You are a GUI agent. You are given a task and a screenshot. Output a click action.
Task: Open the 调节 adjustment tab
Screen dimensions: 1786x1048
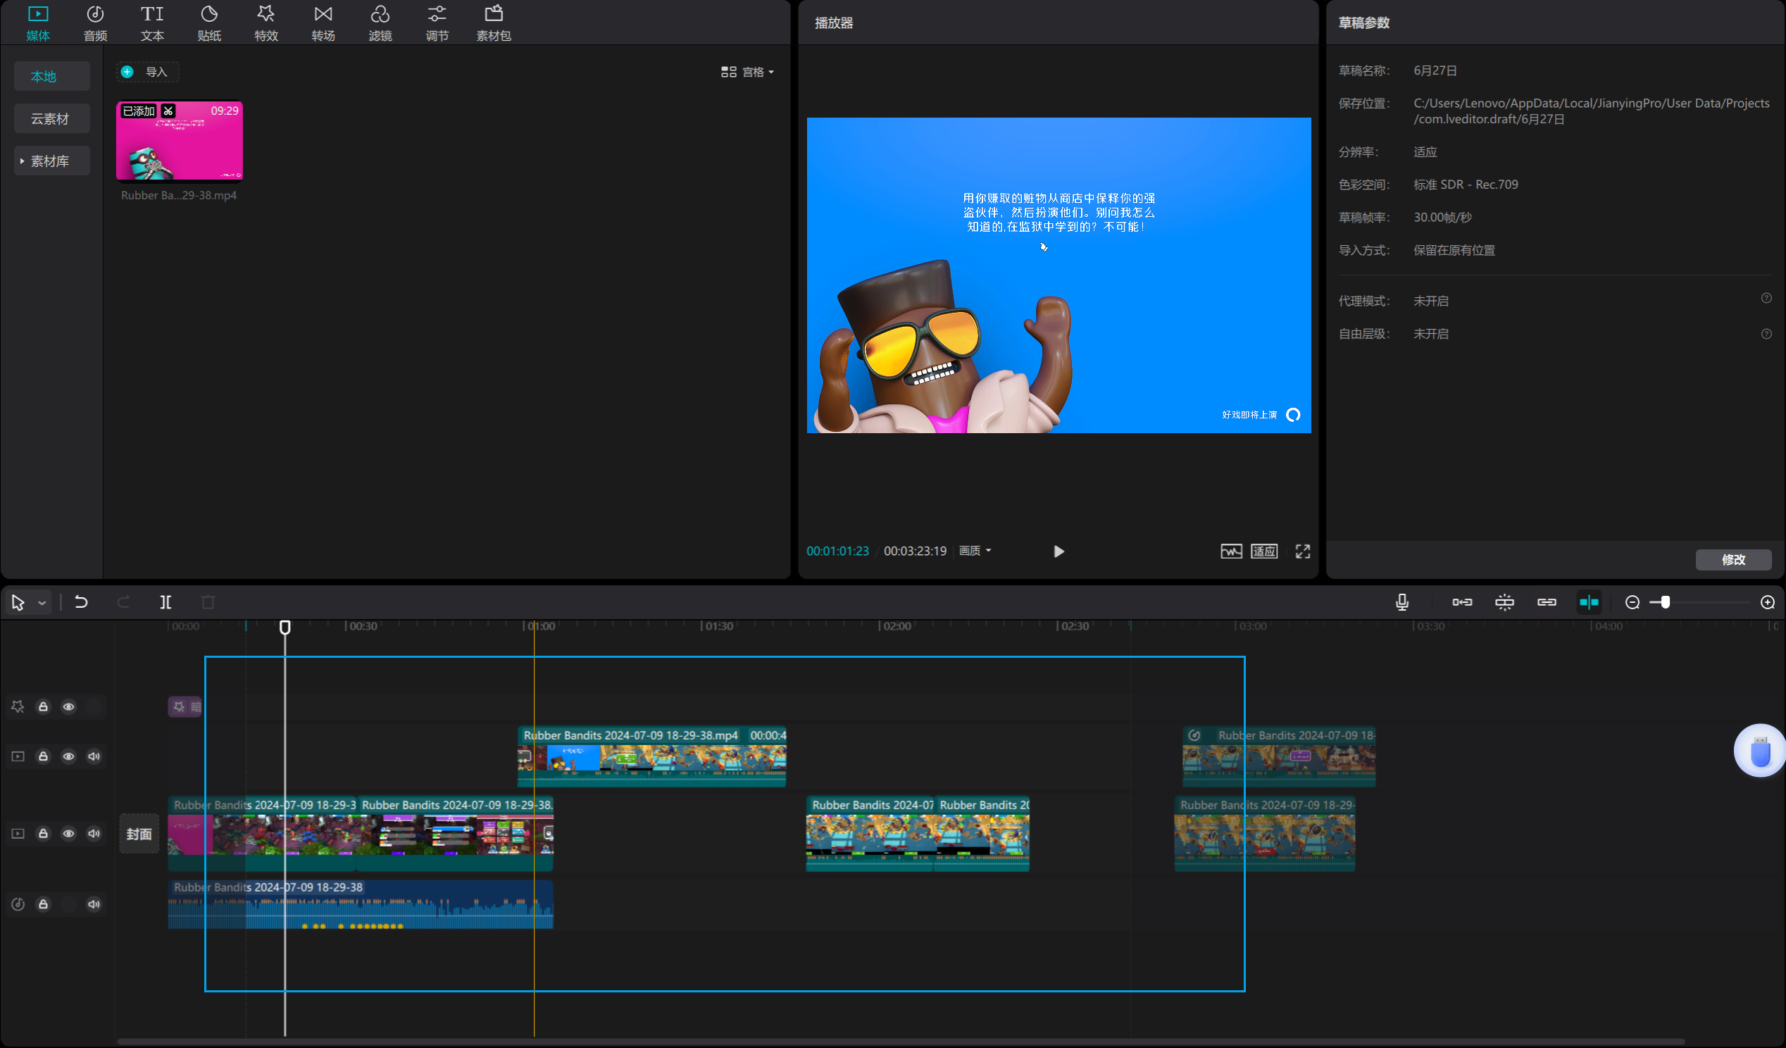(x=437, y=23)
